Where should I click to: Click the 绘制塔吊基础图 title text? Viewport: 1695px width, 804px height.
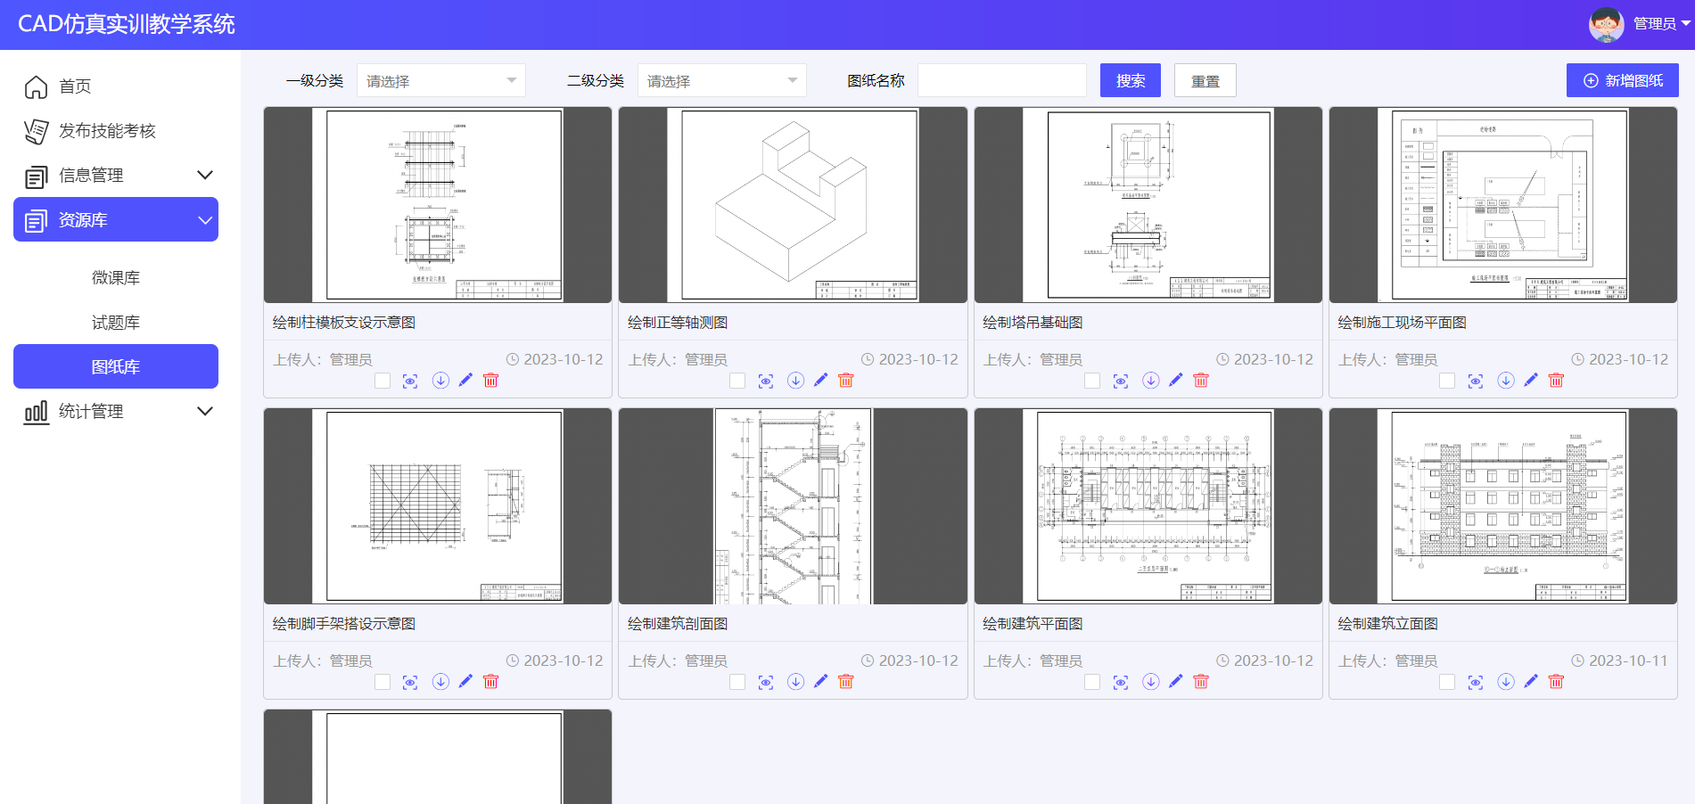(1033, 323)
